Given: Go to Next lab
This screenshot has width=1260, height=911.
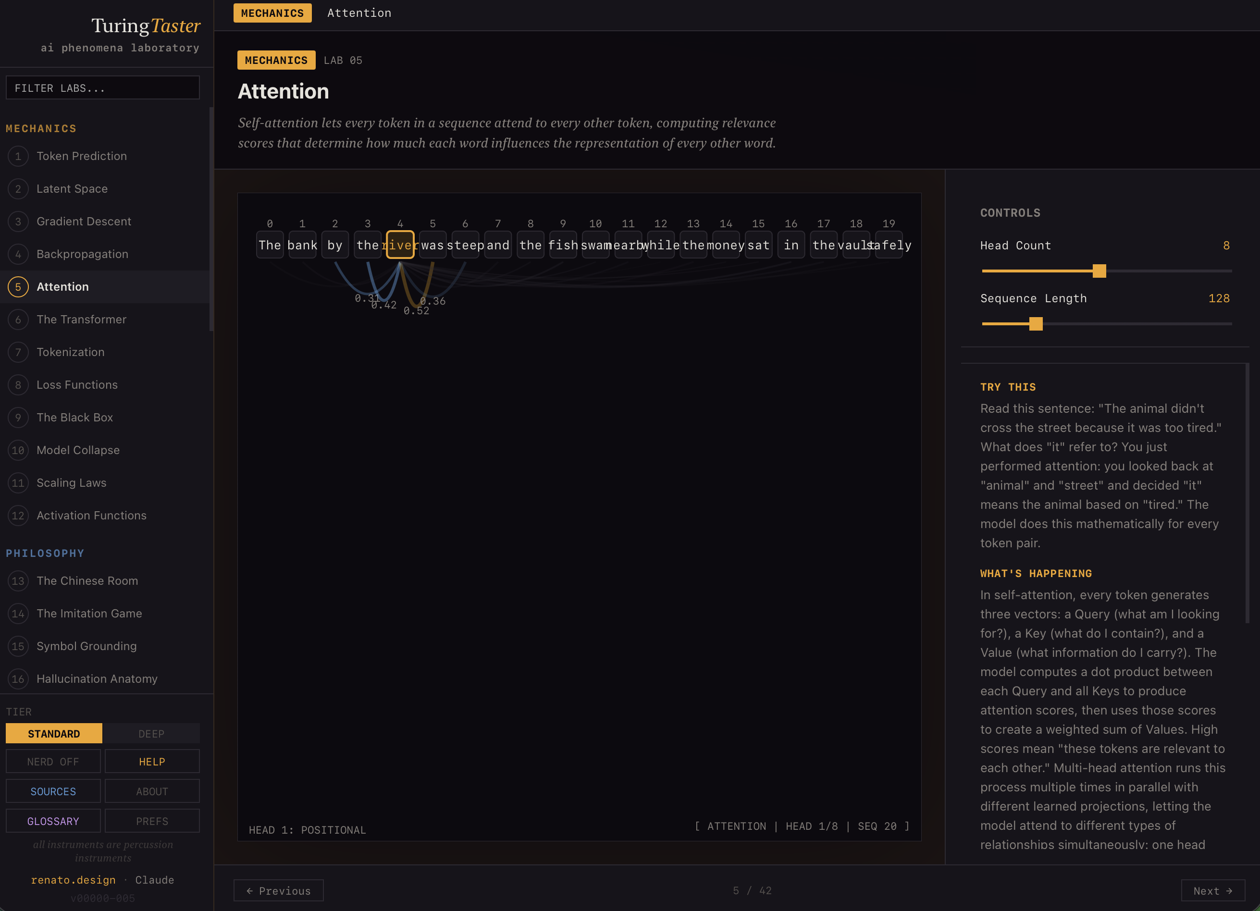Looking at the screenshot, I should pyautogui.click(x=1212, y=890).
